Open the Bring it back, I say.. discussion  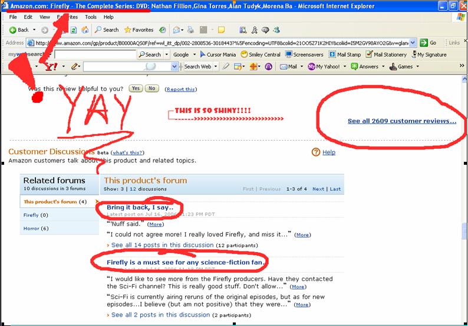[140, 207]
